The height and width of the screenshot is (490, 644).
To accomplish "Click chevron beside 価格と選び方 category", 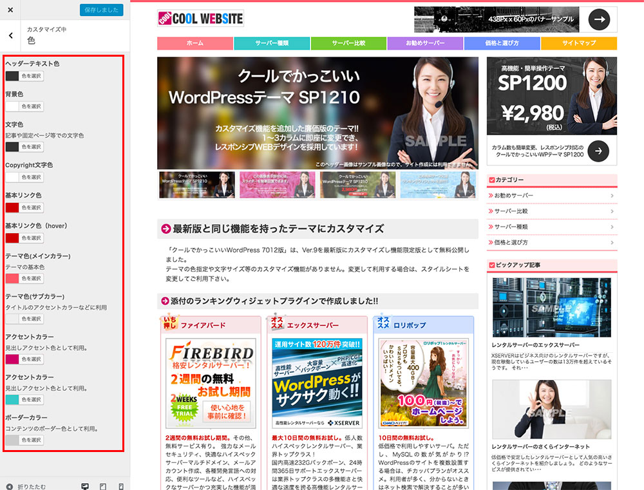I will [x=612, y=243].
